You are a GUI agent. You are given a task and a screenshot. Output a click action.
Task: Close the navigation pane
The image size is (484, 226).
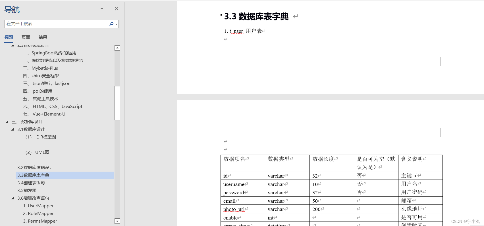(x=117, y=9)
